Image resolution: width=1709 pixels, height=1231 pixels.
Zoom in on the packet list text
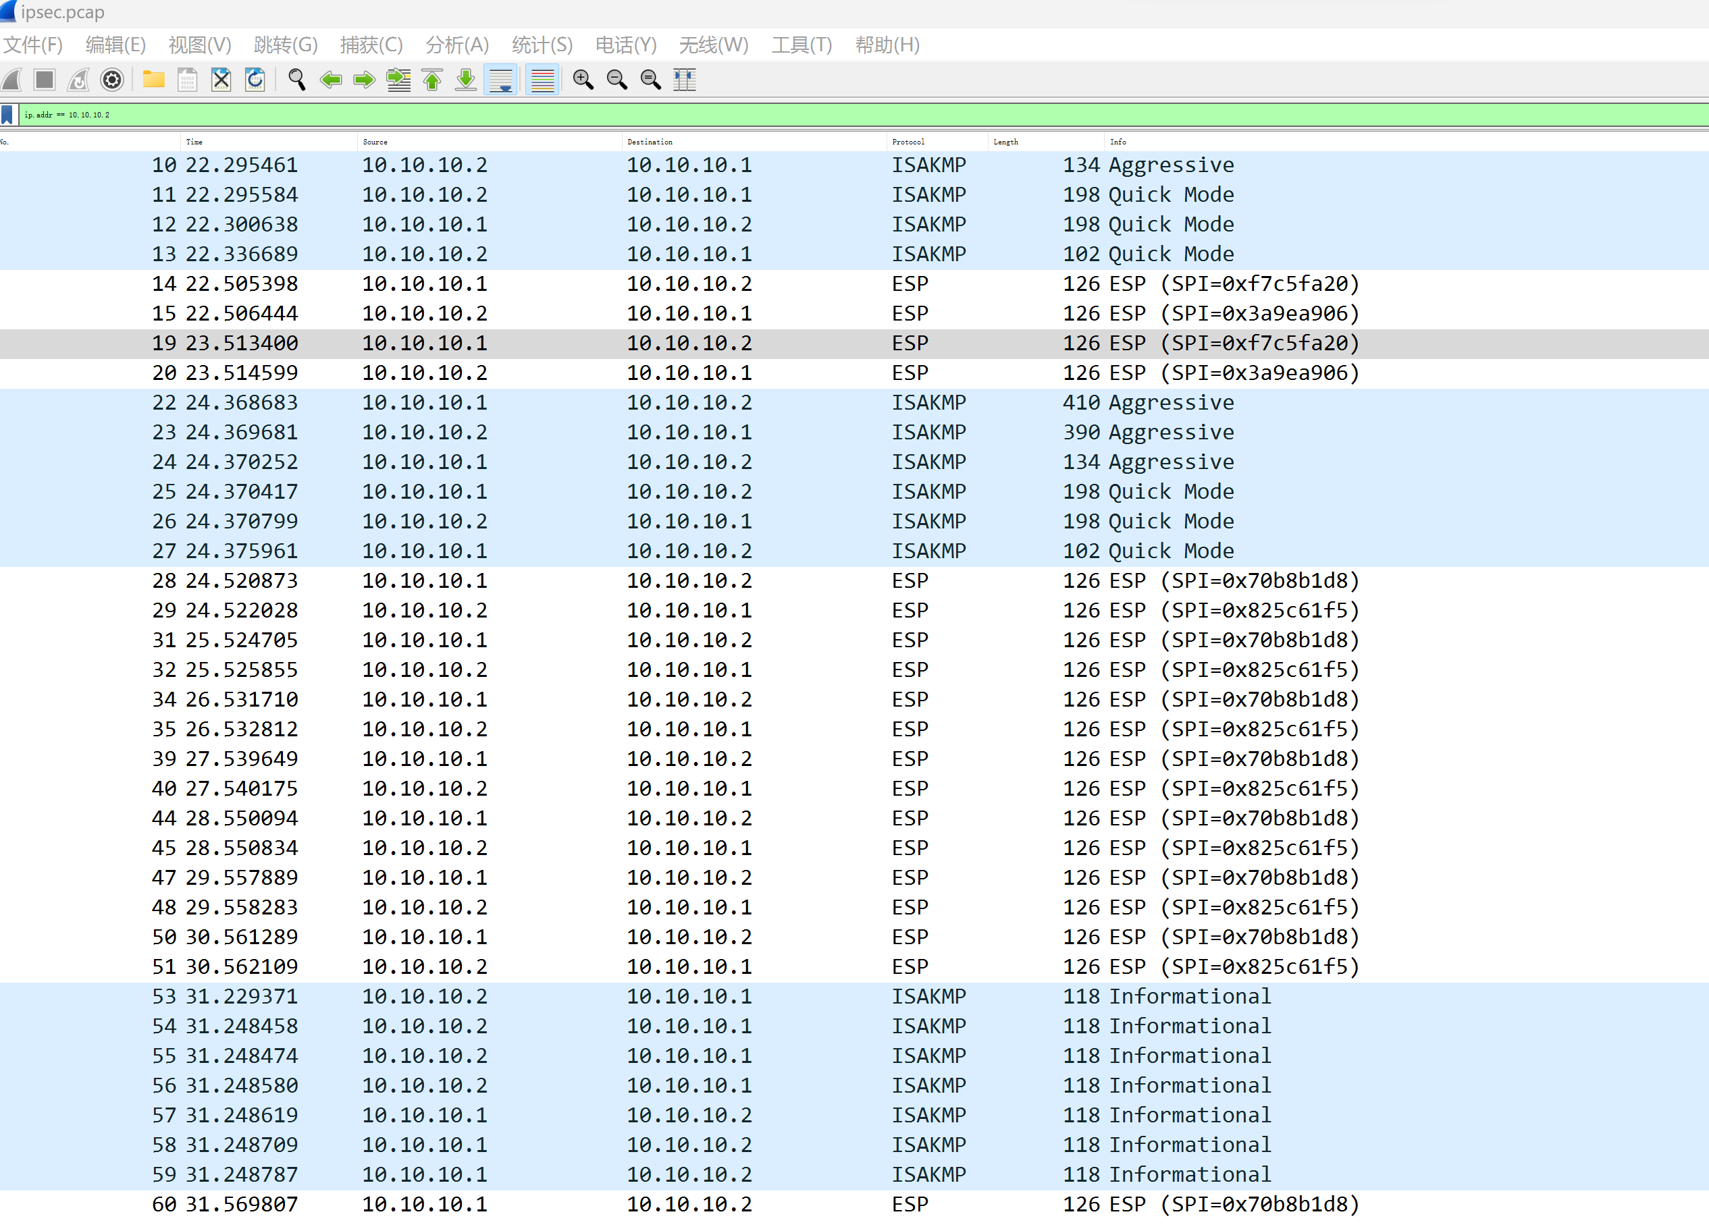[584, 80]
